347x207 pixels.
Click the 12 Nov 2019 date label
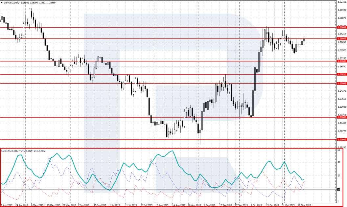[304, 205]
